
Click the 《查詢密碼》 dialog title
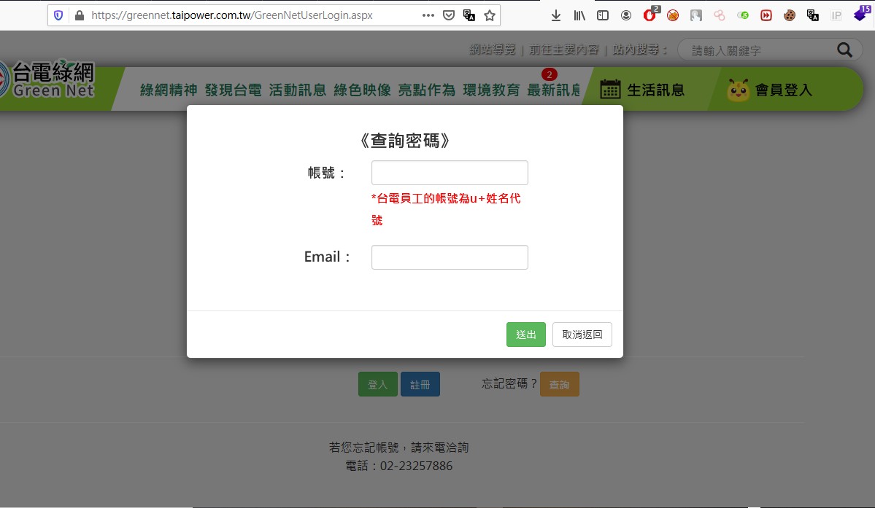405,141
